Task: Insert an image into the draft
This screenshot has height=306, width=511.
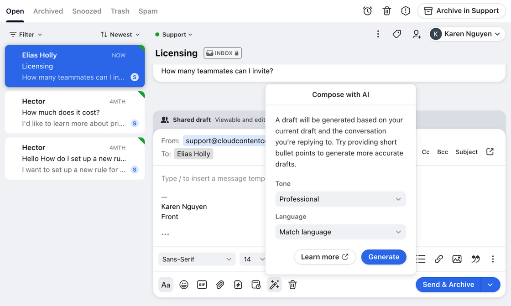Action: 457,259
